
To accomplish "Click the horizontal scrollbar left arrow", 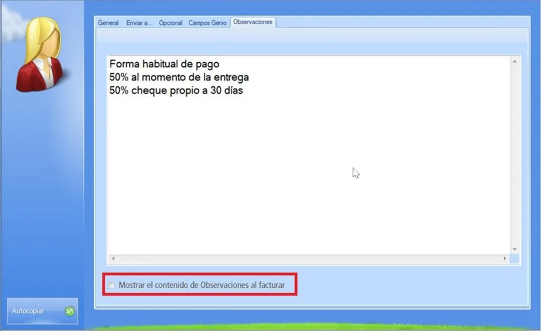I will (113, 258).
